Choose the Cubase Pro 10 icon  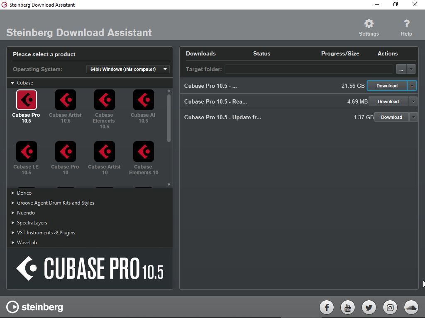click(x=66, y=152)
